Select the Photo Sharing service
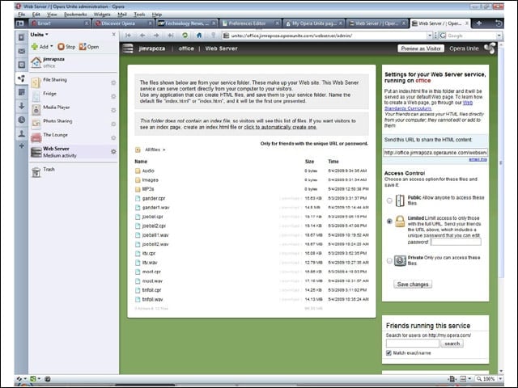 click(x=74, y=124)
